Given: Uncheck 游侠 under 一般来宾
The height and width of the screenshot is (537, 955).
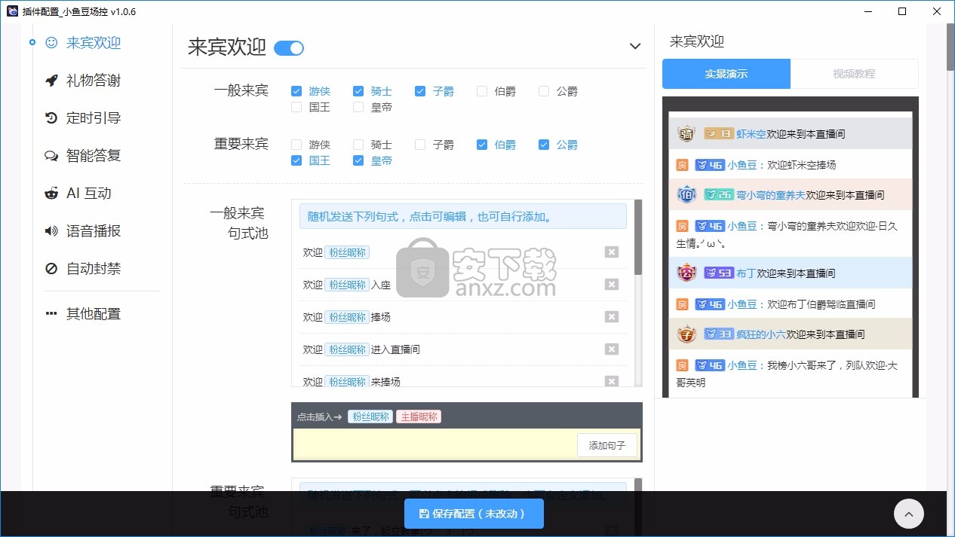Looking at the screenshot, I should pos(296,91).
